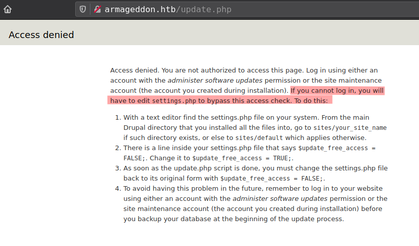Click list number 3 marker
The height and width of the screenshot is (246, 419).
pos(117,168)
